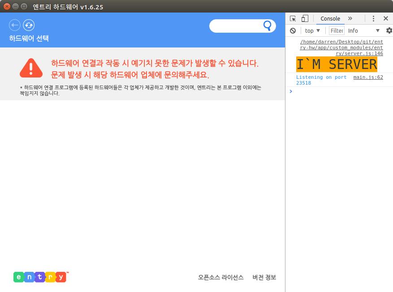Open the 버전 정보 link
Image resolution: width=393 pixels, height=292 pixels.
tap(264, 278)
